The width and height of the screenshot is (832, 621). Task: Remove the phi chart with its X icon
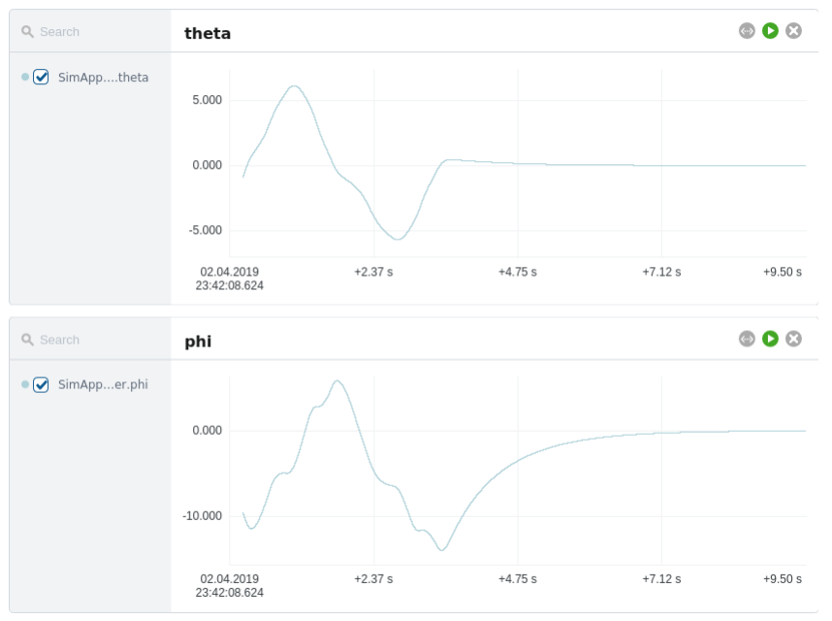tap(793, 339)
